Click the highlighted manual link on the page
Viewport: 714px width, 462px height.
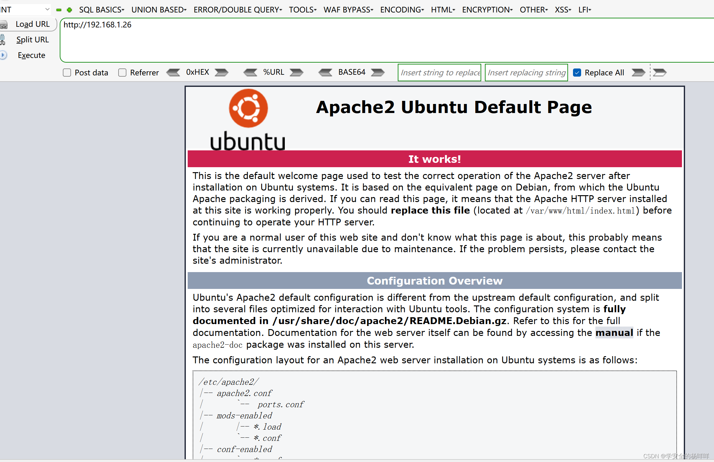click(614, 332)
